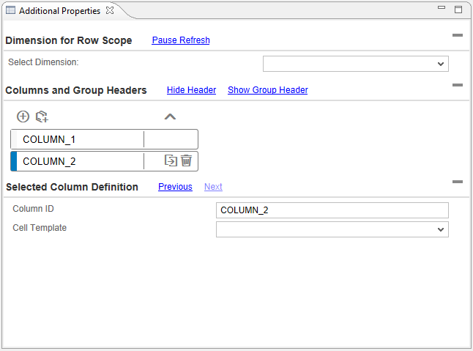Click the up chevron above the column list
This screenshot has width=473, height=351.
pos(170,117)
